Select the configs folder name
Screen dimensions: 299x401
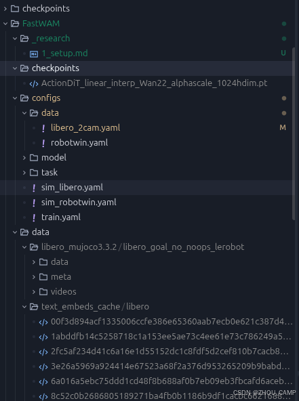(x=46, y=98)
